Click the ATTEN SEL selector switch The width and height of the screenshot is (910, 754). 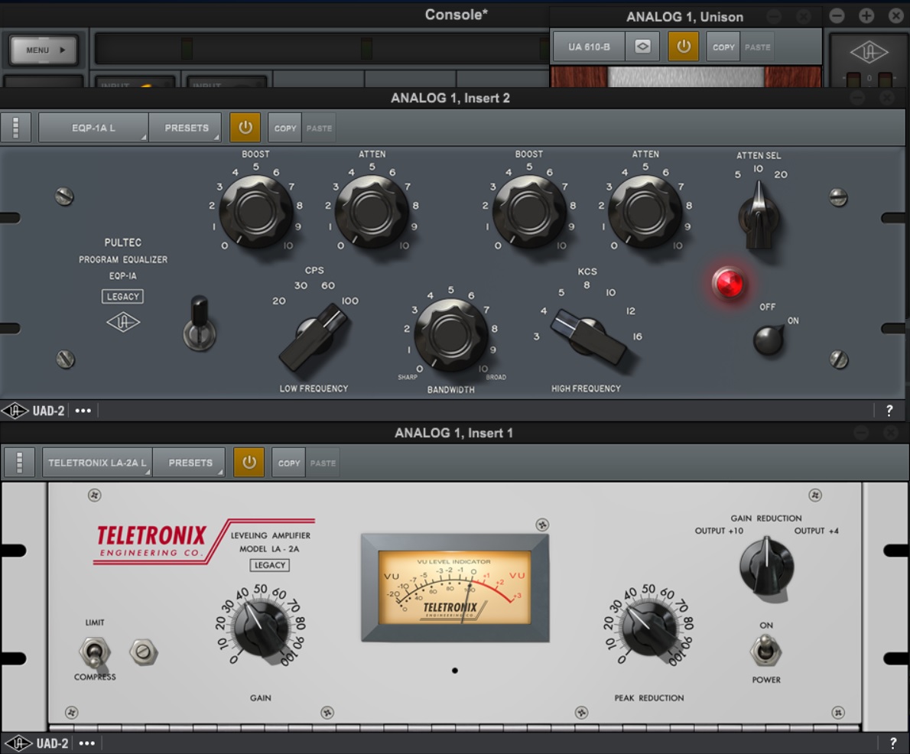pyautogui.click(x=758, y=216)
